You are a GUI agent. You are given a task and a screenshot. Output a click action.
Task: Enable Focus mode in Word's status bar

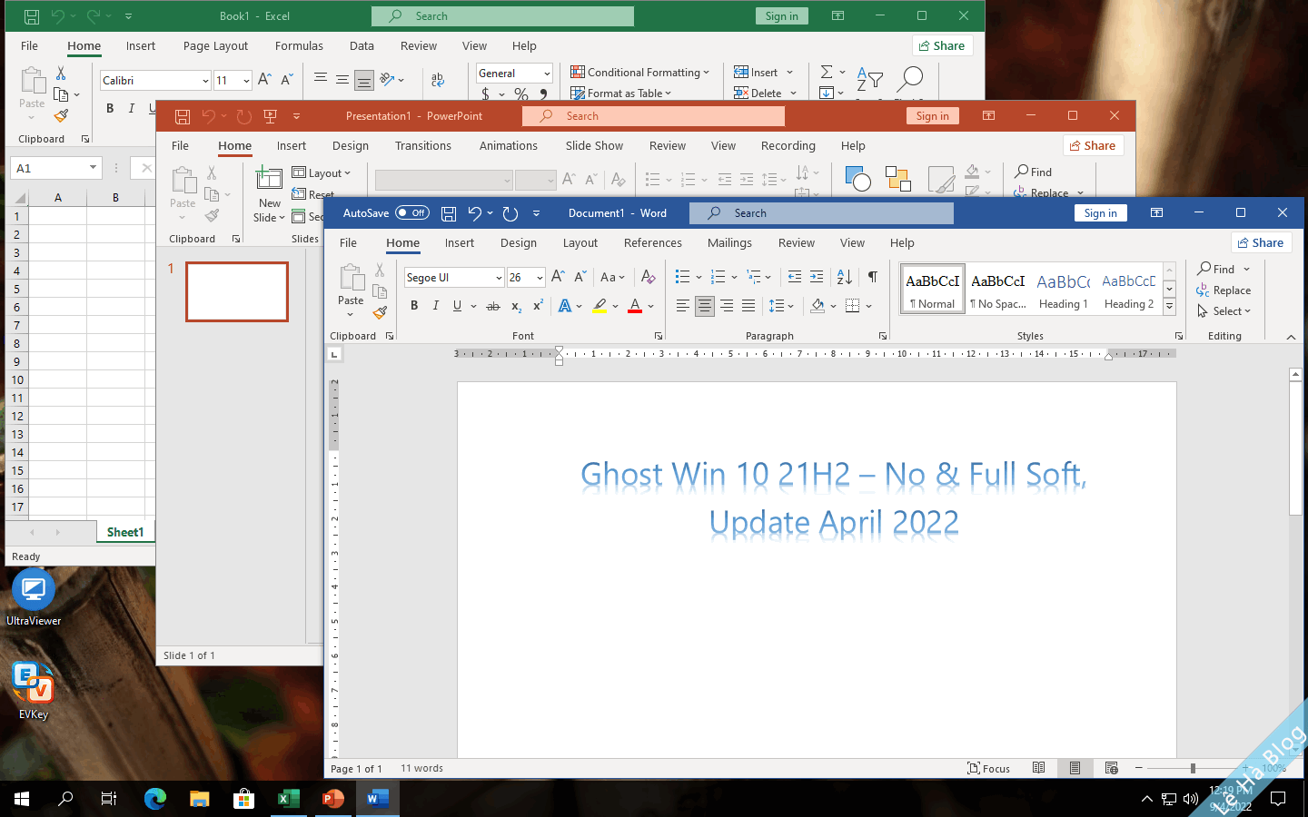[989, 768]
